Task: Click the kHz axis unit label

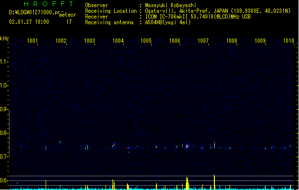Action: (x=4, y=38)
